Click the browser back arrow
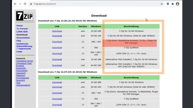The height and width of the screenshot is (108, 193). pos(15,4)
